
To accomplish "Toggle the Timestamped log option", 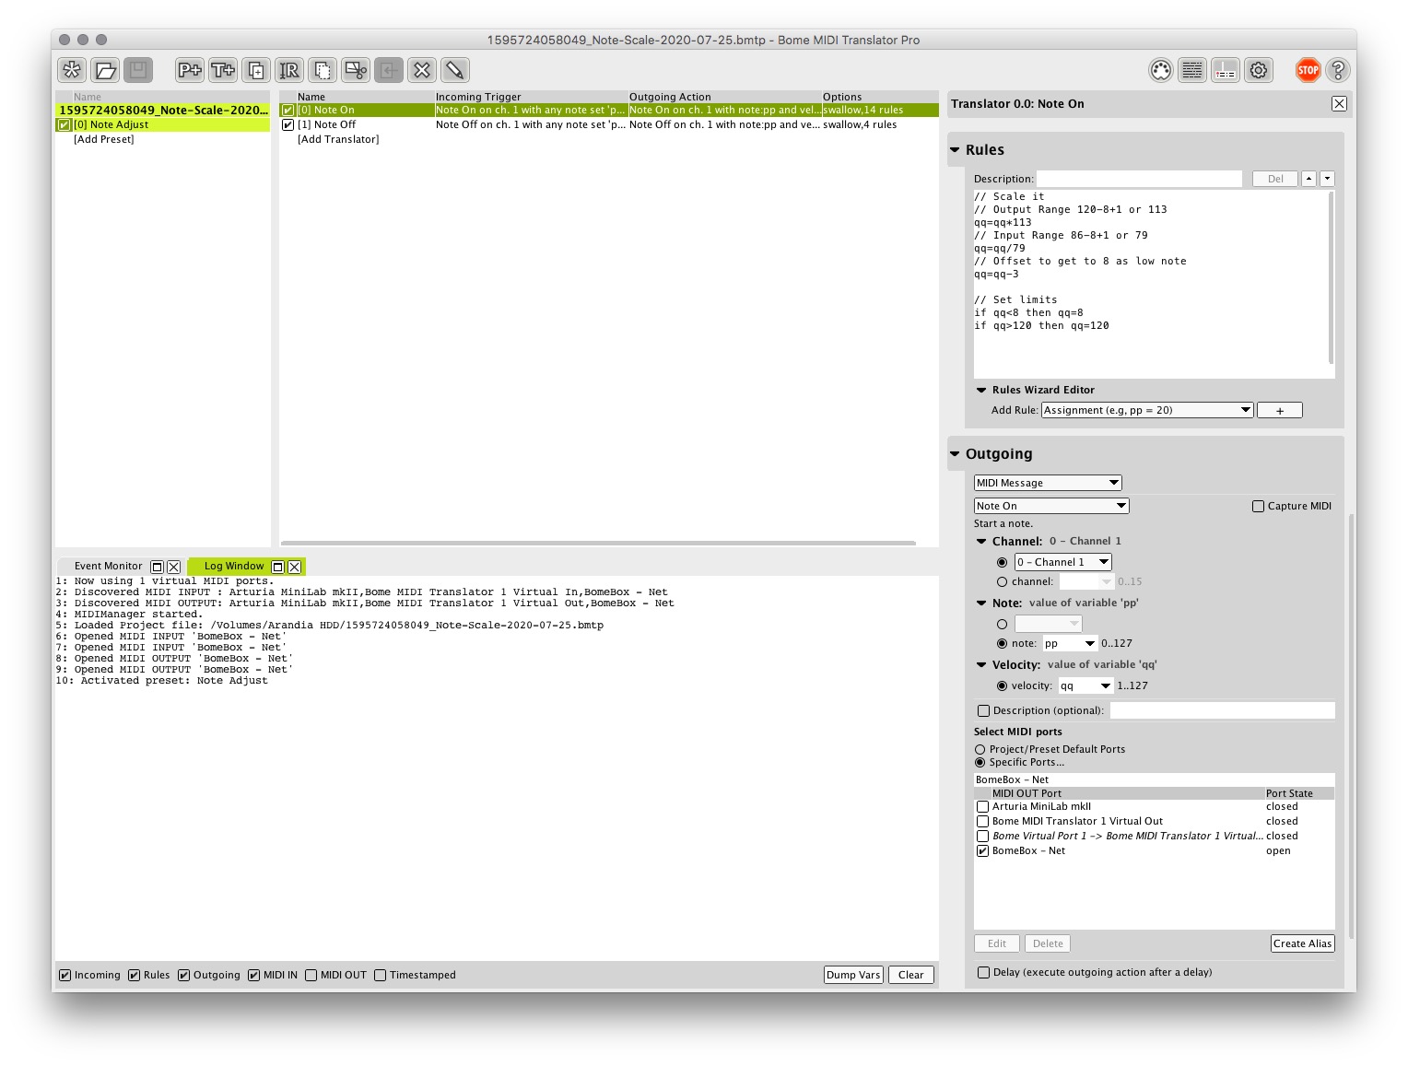I will (380, 976).
